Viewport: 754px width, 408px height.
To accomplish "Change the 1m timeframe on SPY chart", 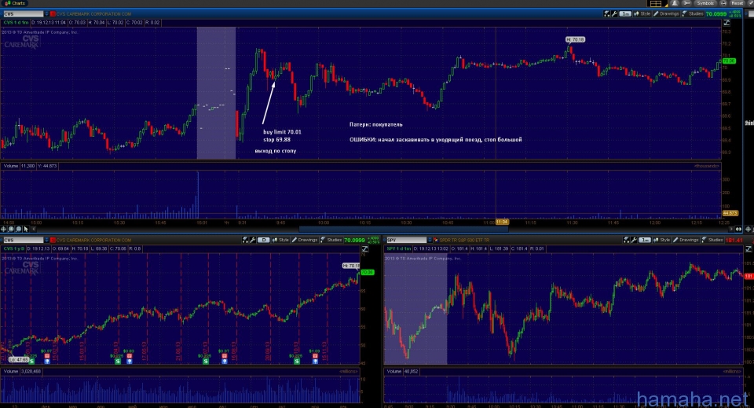I will coord(645,240).
